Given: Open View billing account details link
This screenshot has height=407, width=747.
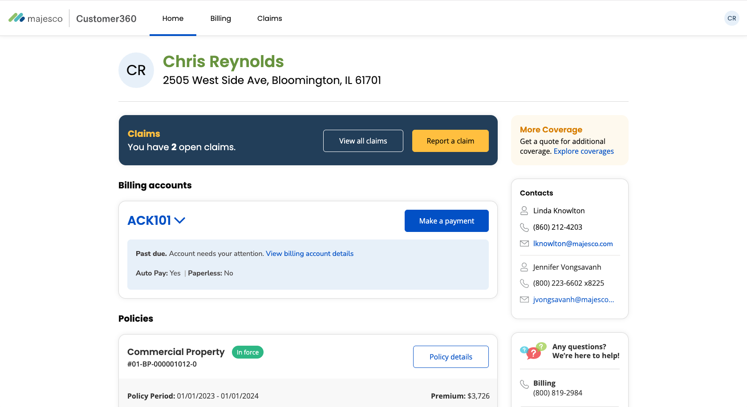Looking at the screenshot, I should [x=310, y=254].
